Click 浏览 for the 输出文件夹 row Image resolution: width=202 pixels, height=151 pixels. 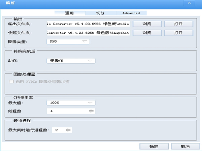click(x=147, y=24)
